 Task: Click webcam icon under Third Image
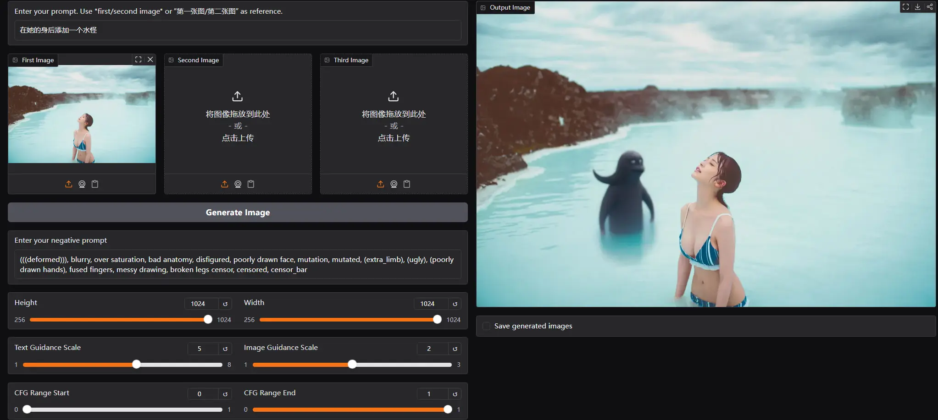pos(394,184)
